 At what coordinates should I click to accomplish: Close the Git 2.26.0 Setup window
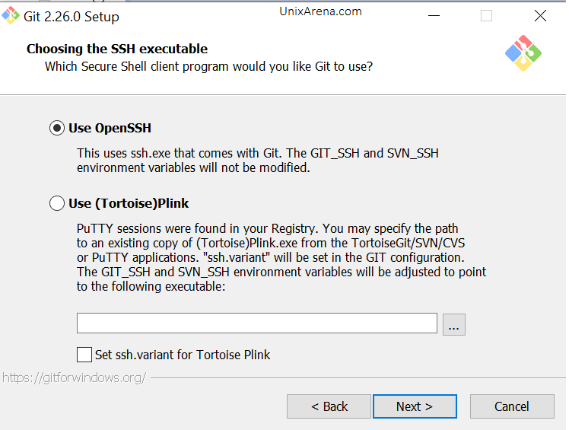point(540,16)
